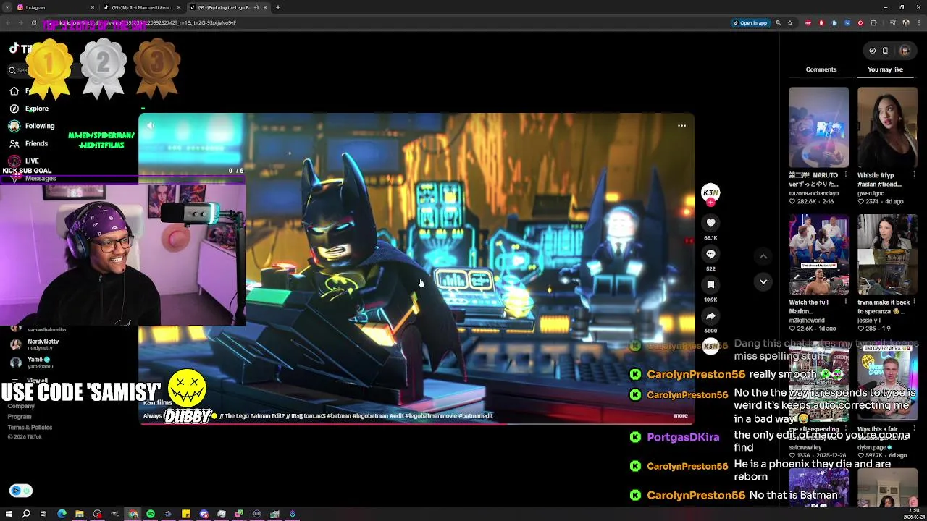Viewport: 927px width, 521px height.
Task: Click the get-app phone icon in TikTok header
Action: point(885,51)
